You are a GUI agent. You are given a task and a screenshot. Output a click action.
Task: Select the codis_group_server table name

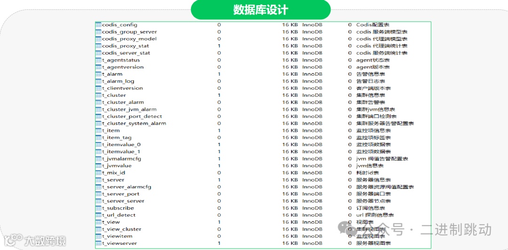tap(130, 32)
